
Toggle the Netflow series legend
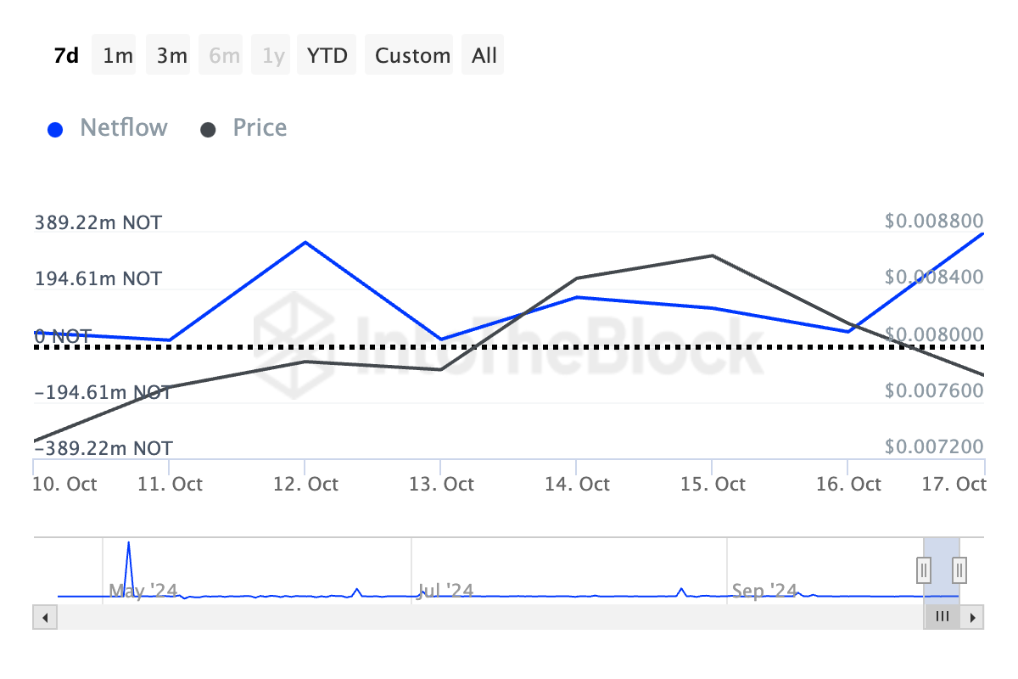(x=123, y=128)
